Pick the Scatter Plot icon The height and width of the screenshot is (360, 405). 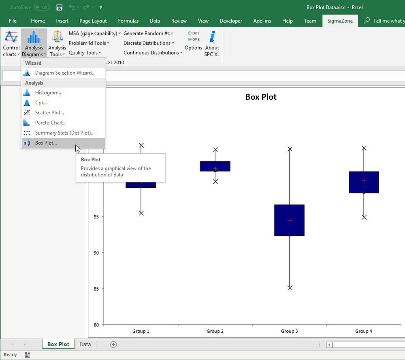click(27, 112)
